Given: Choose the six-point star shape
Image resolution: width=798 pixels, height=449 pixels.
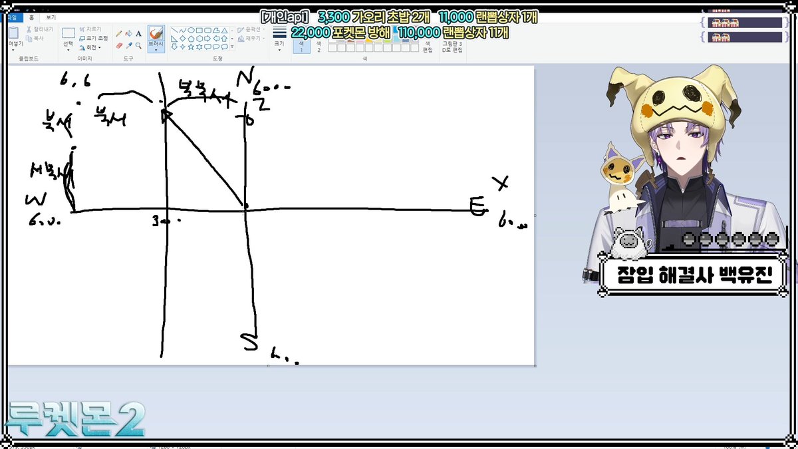Looking at the screenshot, I should click(x=199, y=47).
